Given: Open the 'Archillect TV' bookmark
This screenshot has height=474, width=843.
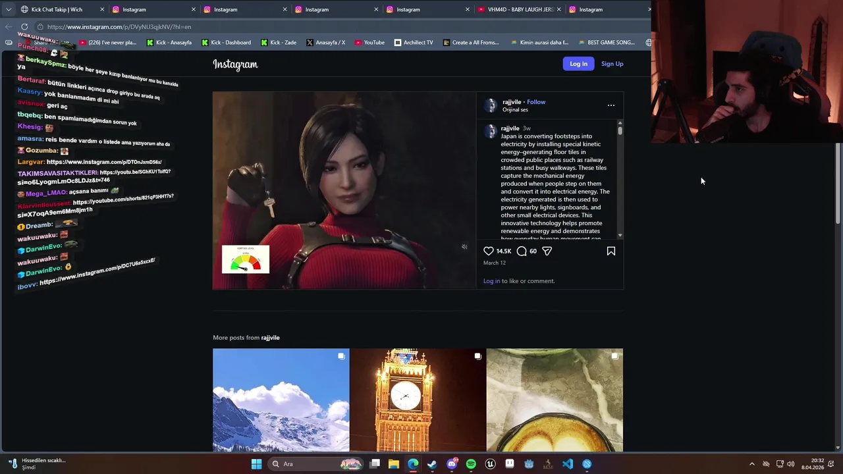Looking at the screenshot, I should pos(414,42).
